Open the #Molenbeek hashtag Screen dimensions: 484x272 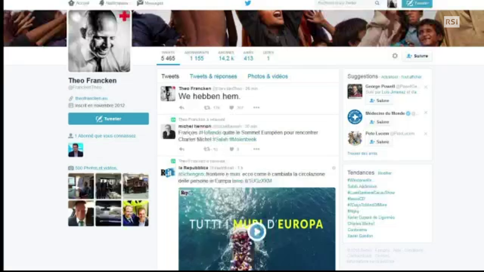point(243,139)
